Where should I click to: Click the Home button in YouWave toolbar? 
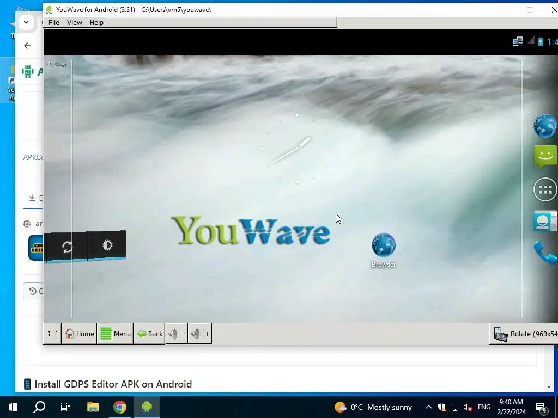click(79, 334)
